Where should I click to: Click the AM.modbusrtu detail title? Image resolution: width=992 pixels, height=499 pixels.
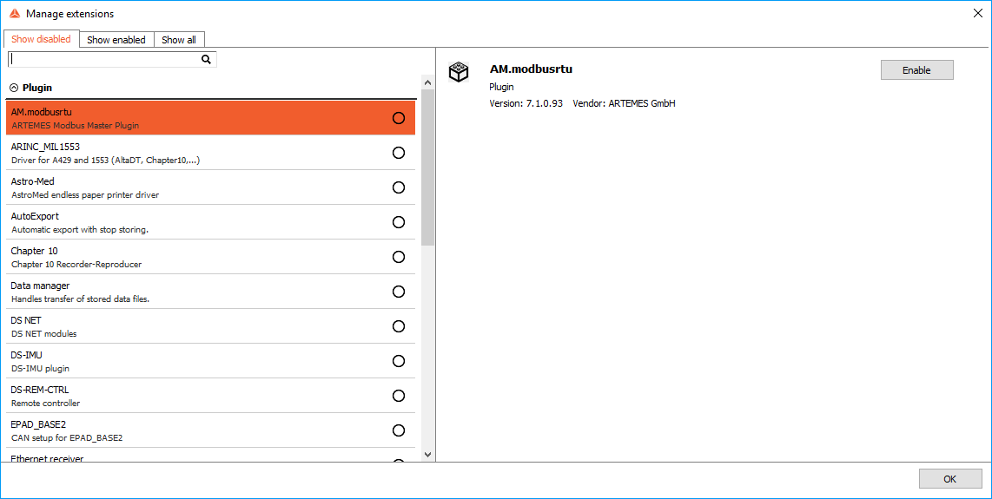[x=531, y=69]
